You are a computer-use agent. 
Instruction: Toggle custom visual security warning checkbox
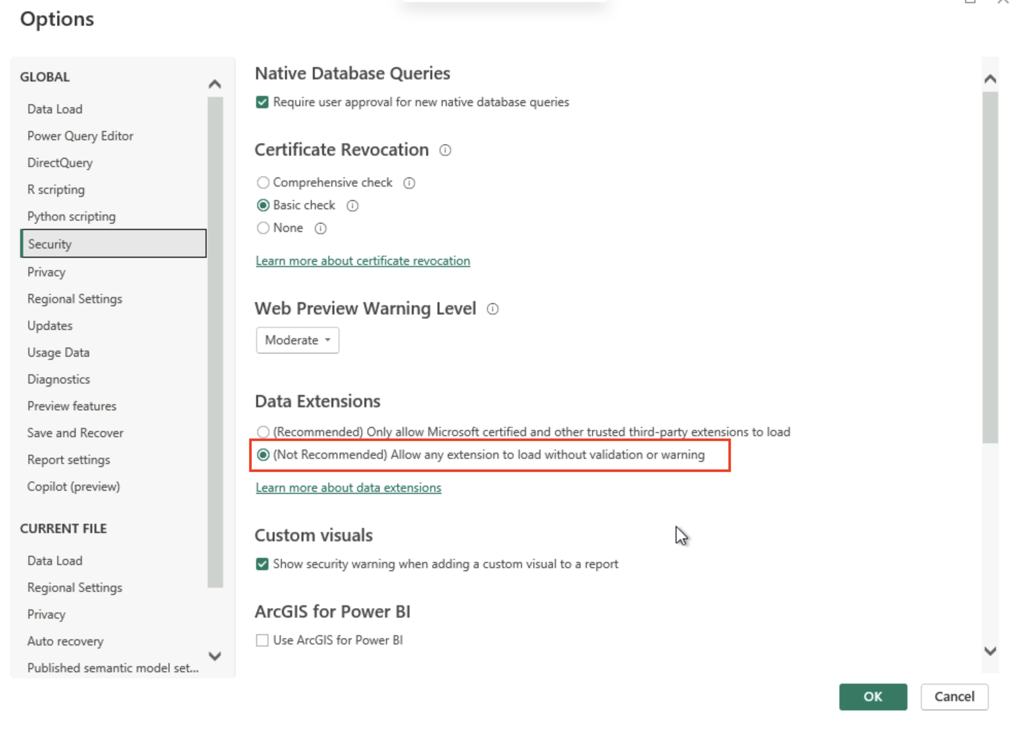click(x=262, y=564)
